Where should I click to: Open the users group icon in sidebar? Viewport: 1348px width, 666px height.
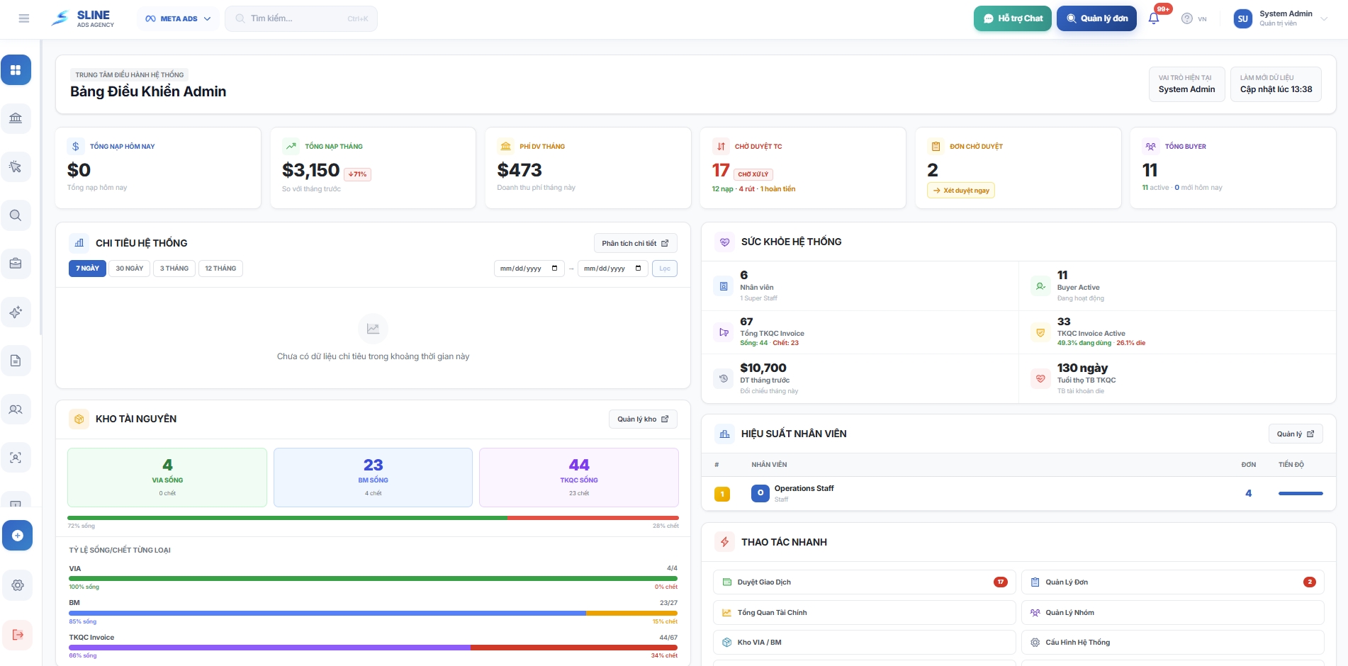[16, 409]
